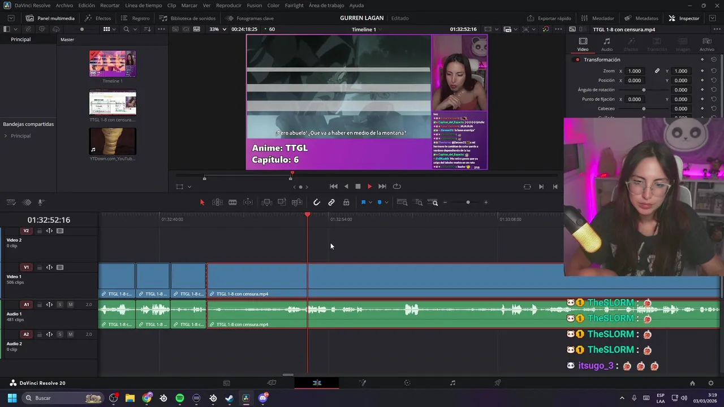
Task: Jump to last frame
Action: tap(382, 187)
